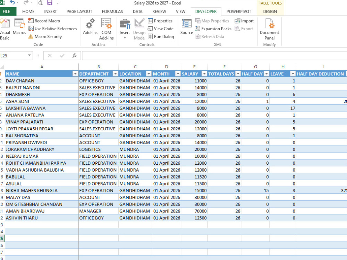The image size is (347, 260).
Task: Open the NAME column filter dropdown
Action: 75,74
